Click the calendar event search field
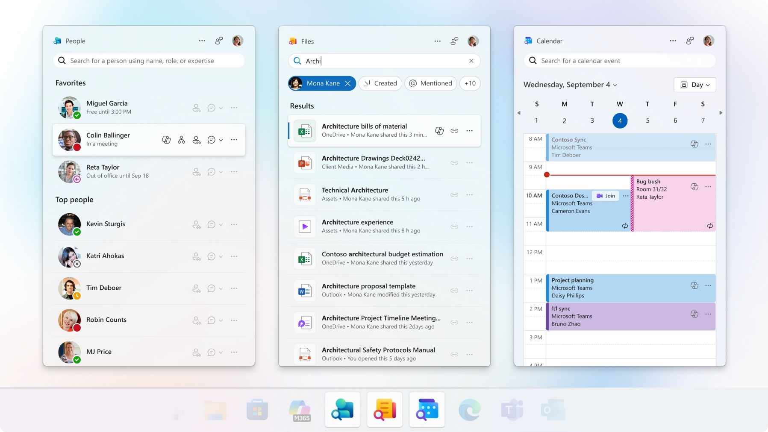Screen dimensions: 768x432 (x=619, y=60)
